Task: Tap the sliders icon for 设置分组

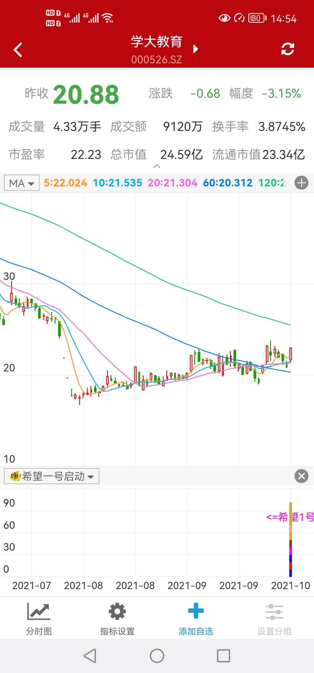Action: click(274, 612)
